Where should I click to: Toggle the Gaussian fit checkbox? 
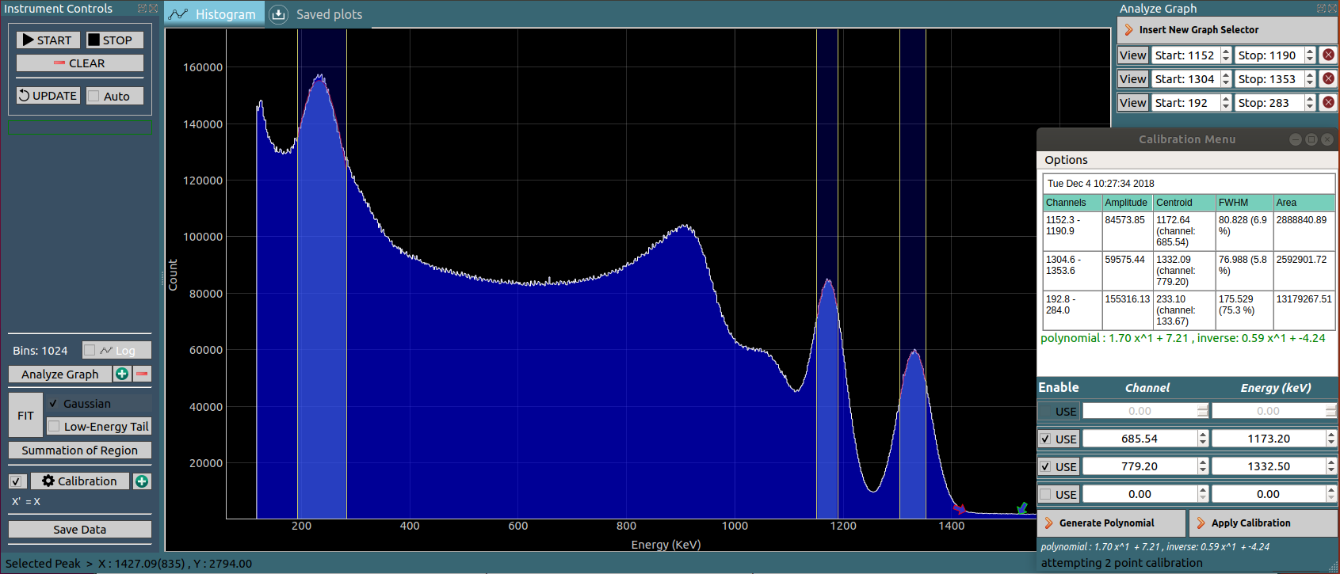[98, 404]
